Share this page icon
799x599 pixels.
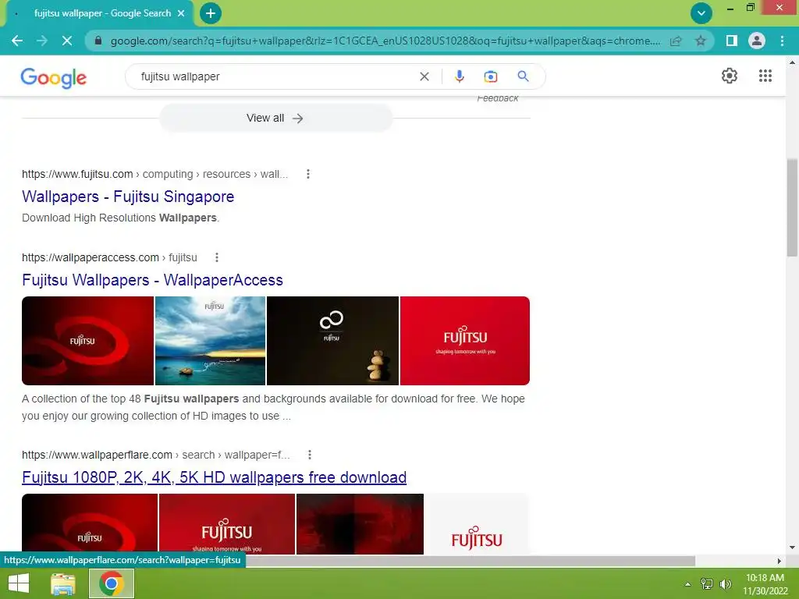tap(676, 41)
